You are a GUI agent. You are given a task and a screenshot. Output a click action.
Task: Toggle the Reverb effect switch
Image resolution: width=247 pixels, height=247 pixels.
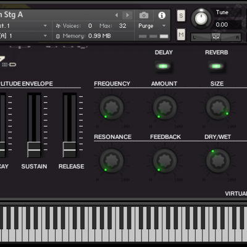coord(216,66)
